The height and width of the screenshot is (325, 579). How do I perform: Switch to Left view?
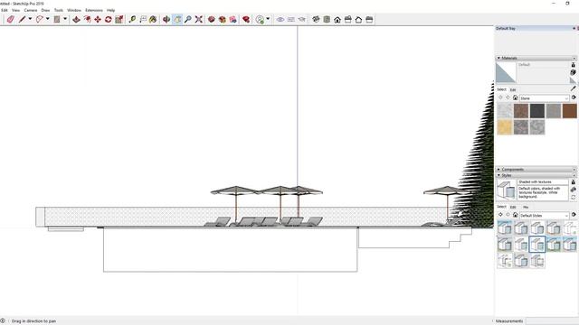(x=369, y=20)
